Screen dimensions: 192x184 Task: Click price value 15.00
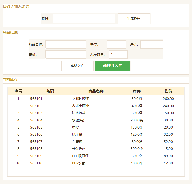(168, 149)
